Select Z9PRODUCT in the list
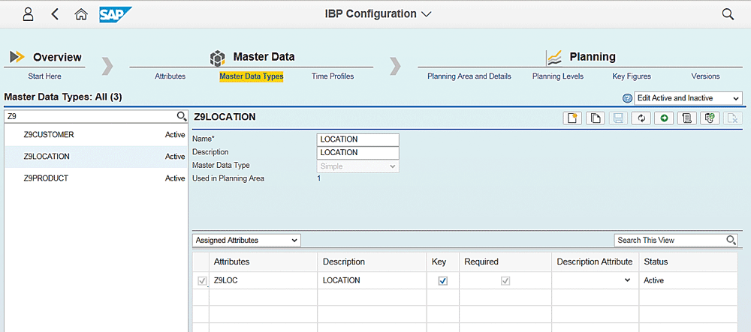The height and width of the screenshot is (332, 751). point(96,178)
